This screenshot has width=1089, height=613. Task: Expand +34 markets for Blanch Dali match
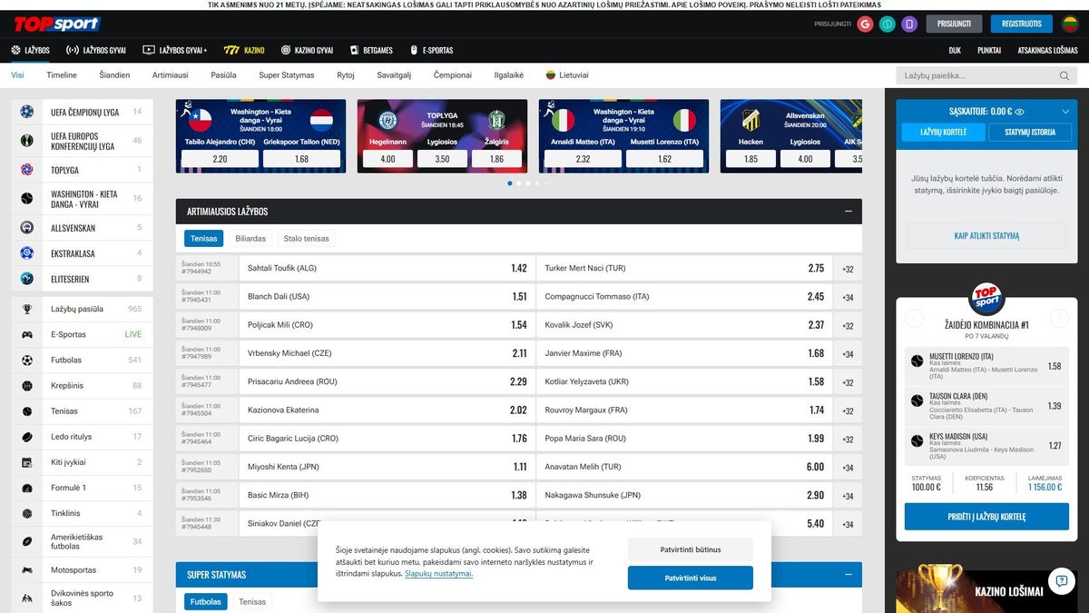848,297
